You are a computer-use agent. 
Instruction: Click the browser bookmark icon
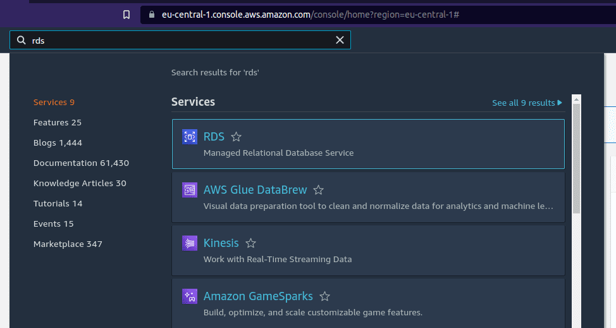point(126,15)
